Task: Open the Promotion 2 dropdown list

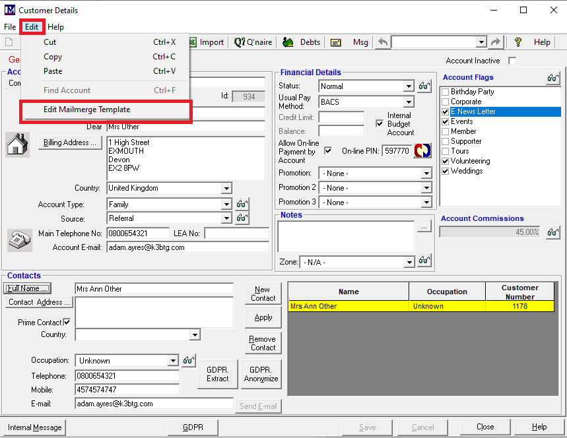Action: coord(426,188)
